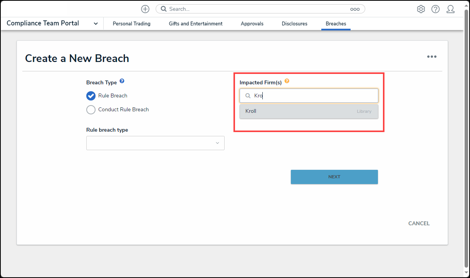The height and width of the screenshot is (278, 470).
Task: Open the user profile icon
Action: pyautogui.click(x=450, y=9)
